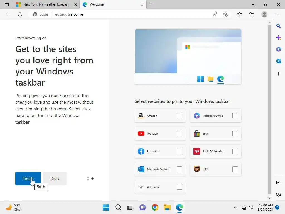285x214 pixels.
Task: Add this page to favorites star icon
Action: [225, 14]
